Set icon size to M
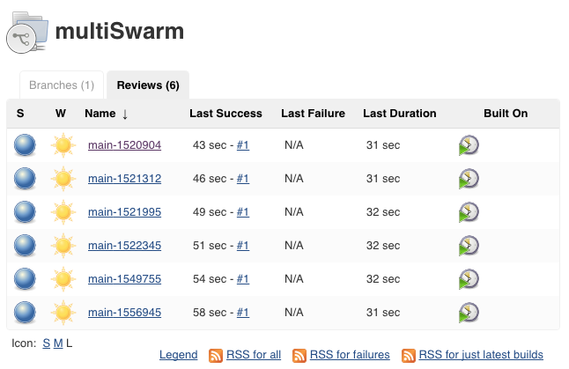 [58, 343]
